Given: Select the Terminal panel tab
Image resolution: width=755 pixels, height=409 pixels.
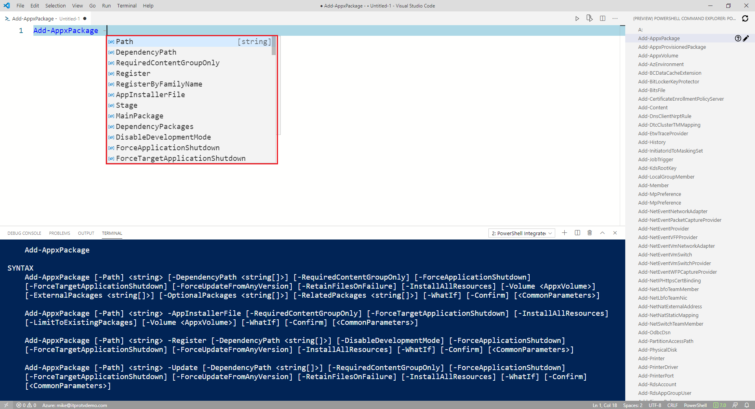Looking at the screenshot, I should tap(112, 233).
